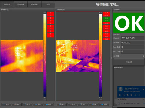Click the photo capture button under camera A

pos(48,104)
